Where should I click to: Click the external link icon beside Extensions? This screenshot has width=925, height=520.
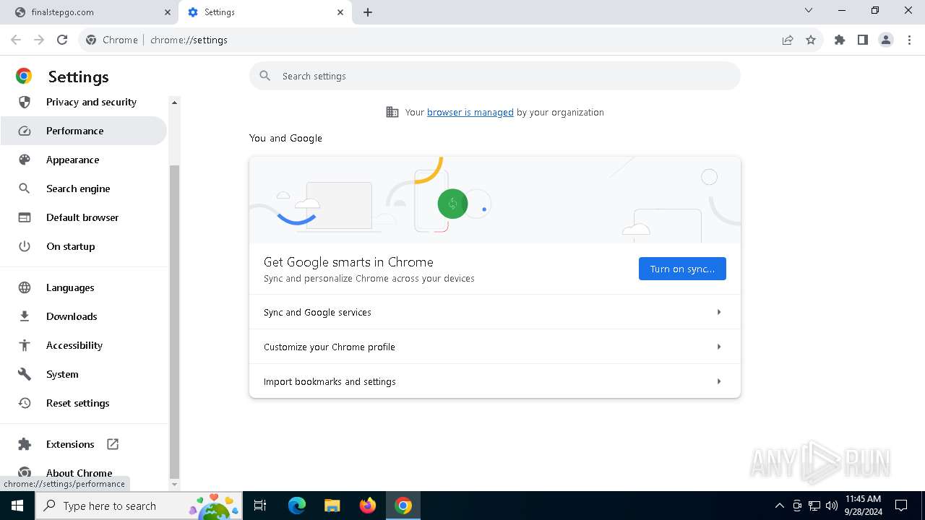pos(113,444)
